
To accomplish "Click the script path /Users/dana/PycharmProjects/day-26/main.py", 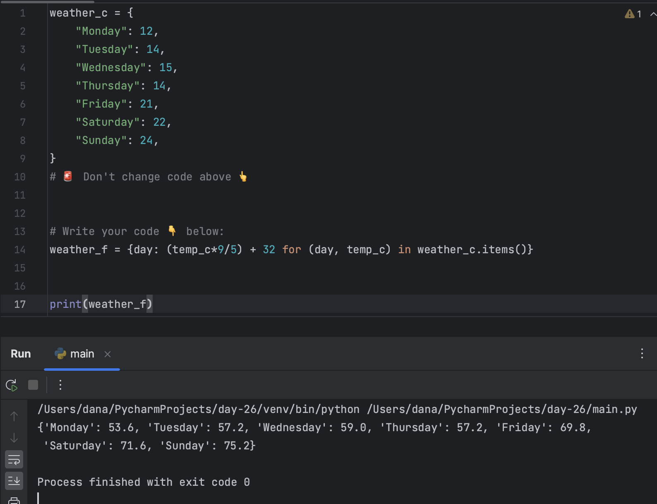I will 502,409.
